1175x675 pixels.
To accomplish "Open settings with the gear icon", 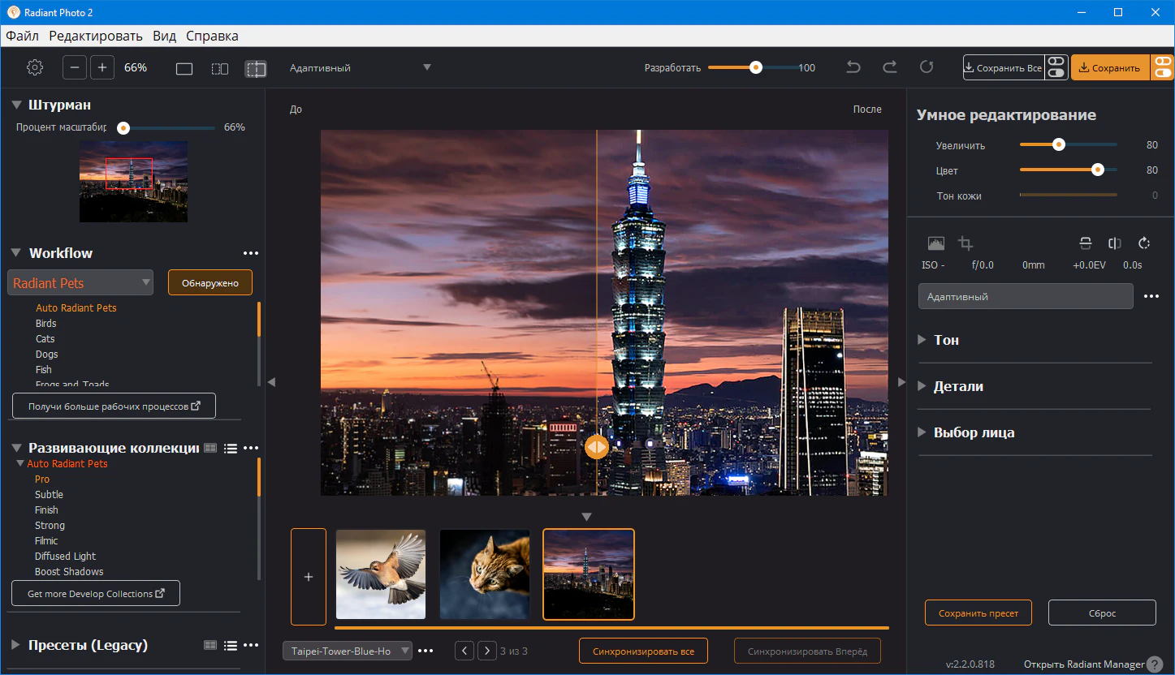I will click(34, 67).
